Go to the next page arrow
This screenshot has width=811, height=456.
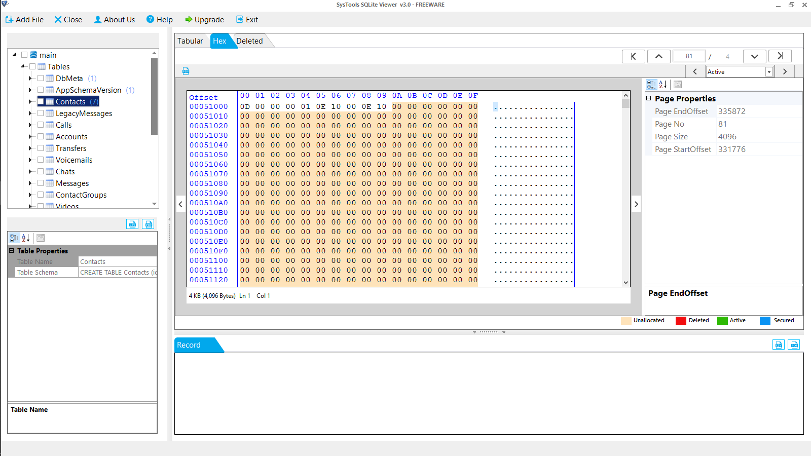(755, 56)
